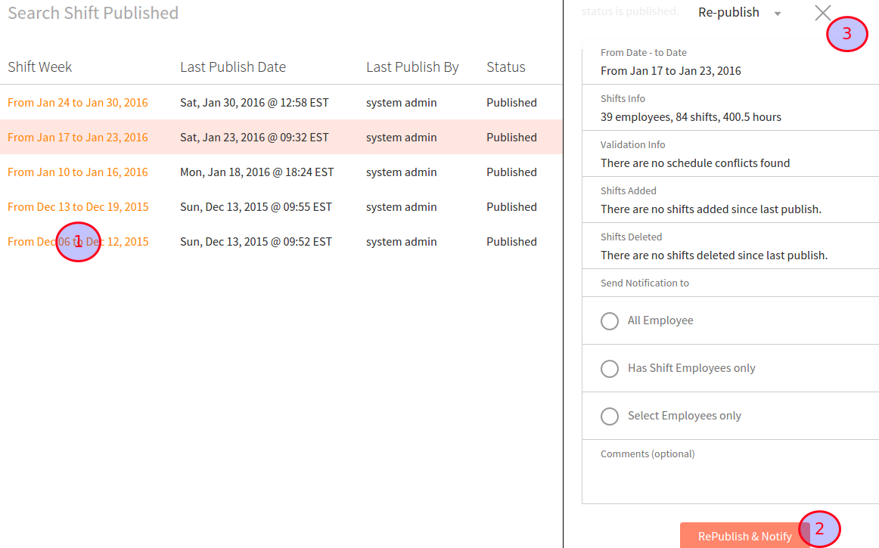
Task: Select Has Shift Employees only option
Action: (x=610, y=369)
